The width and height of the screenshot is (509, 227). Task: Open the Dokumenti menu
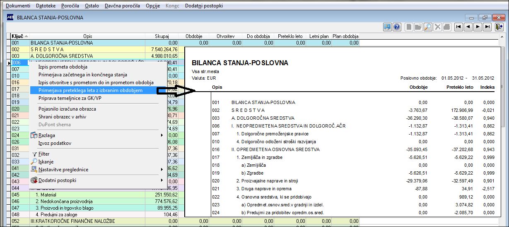(18, 6)
